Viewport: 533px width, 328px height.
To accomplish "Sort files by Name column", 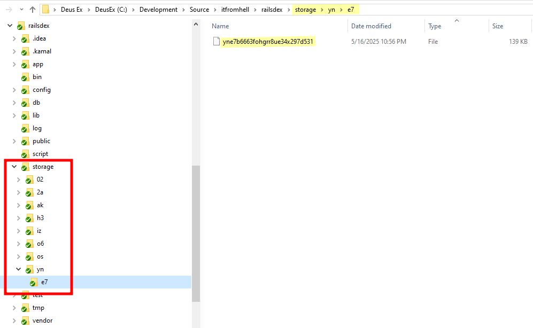I will pos(220,26).
